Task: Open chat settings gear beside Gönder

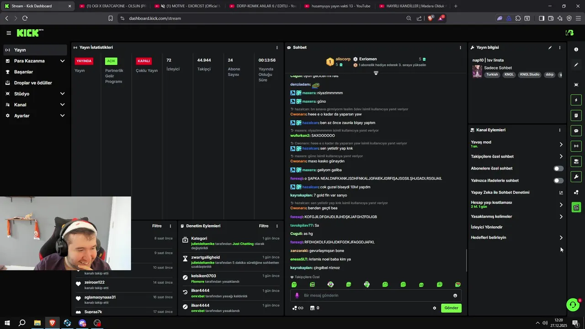Action: (435, 308)
